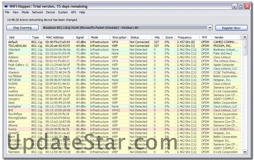Select the 'MovingStation' network row
Image resolution: width=254 pixels, height=160 pixels.
[125, 118]
